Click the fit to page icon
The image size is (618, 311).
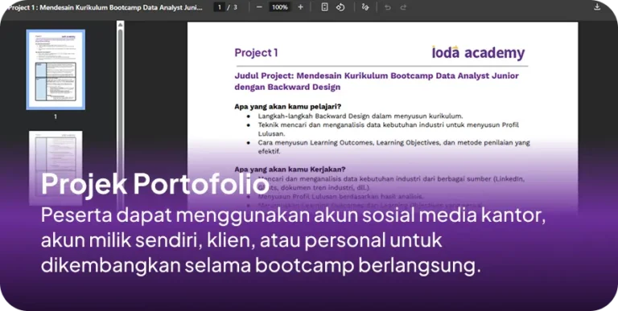pyautogui.click(x=324, y=7)
